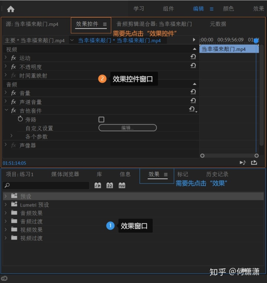
Task: Click the search magnifier icon
Action: coord(7,185)
